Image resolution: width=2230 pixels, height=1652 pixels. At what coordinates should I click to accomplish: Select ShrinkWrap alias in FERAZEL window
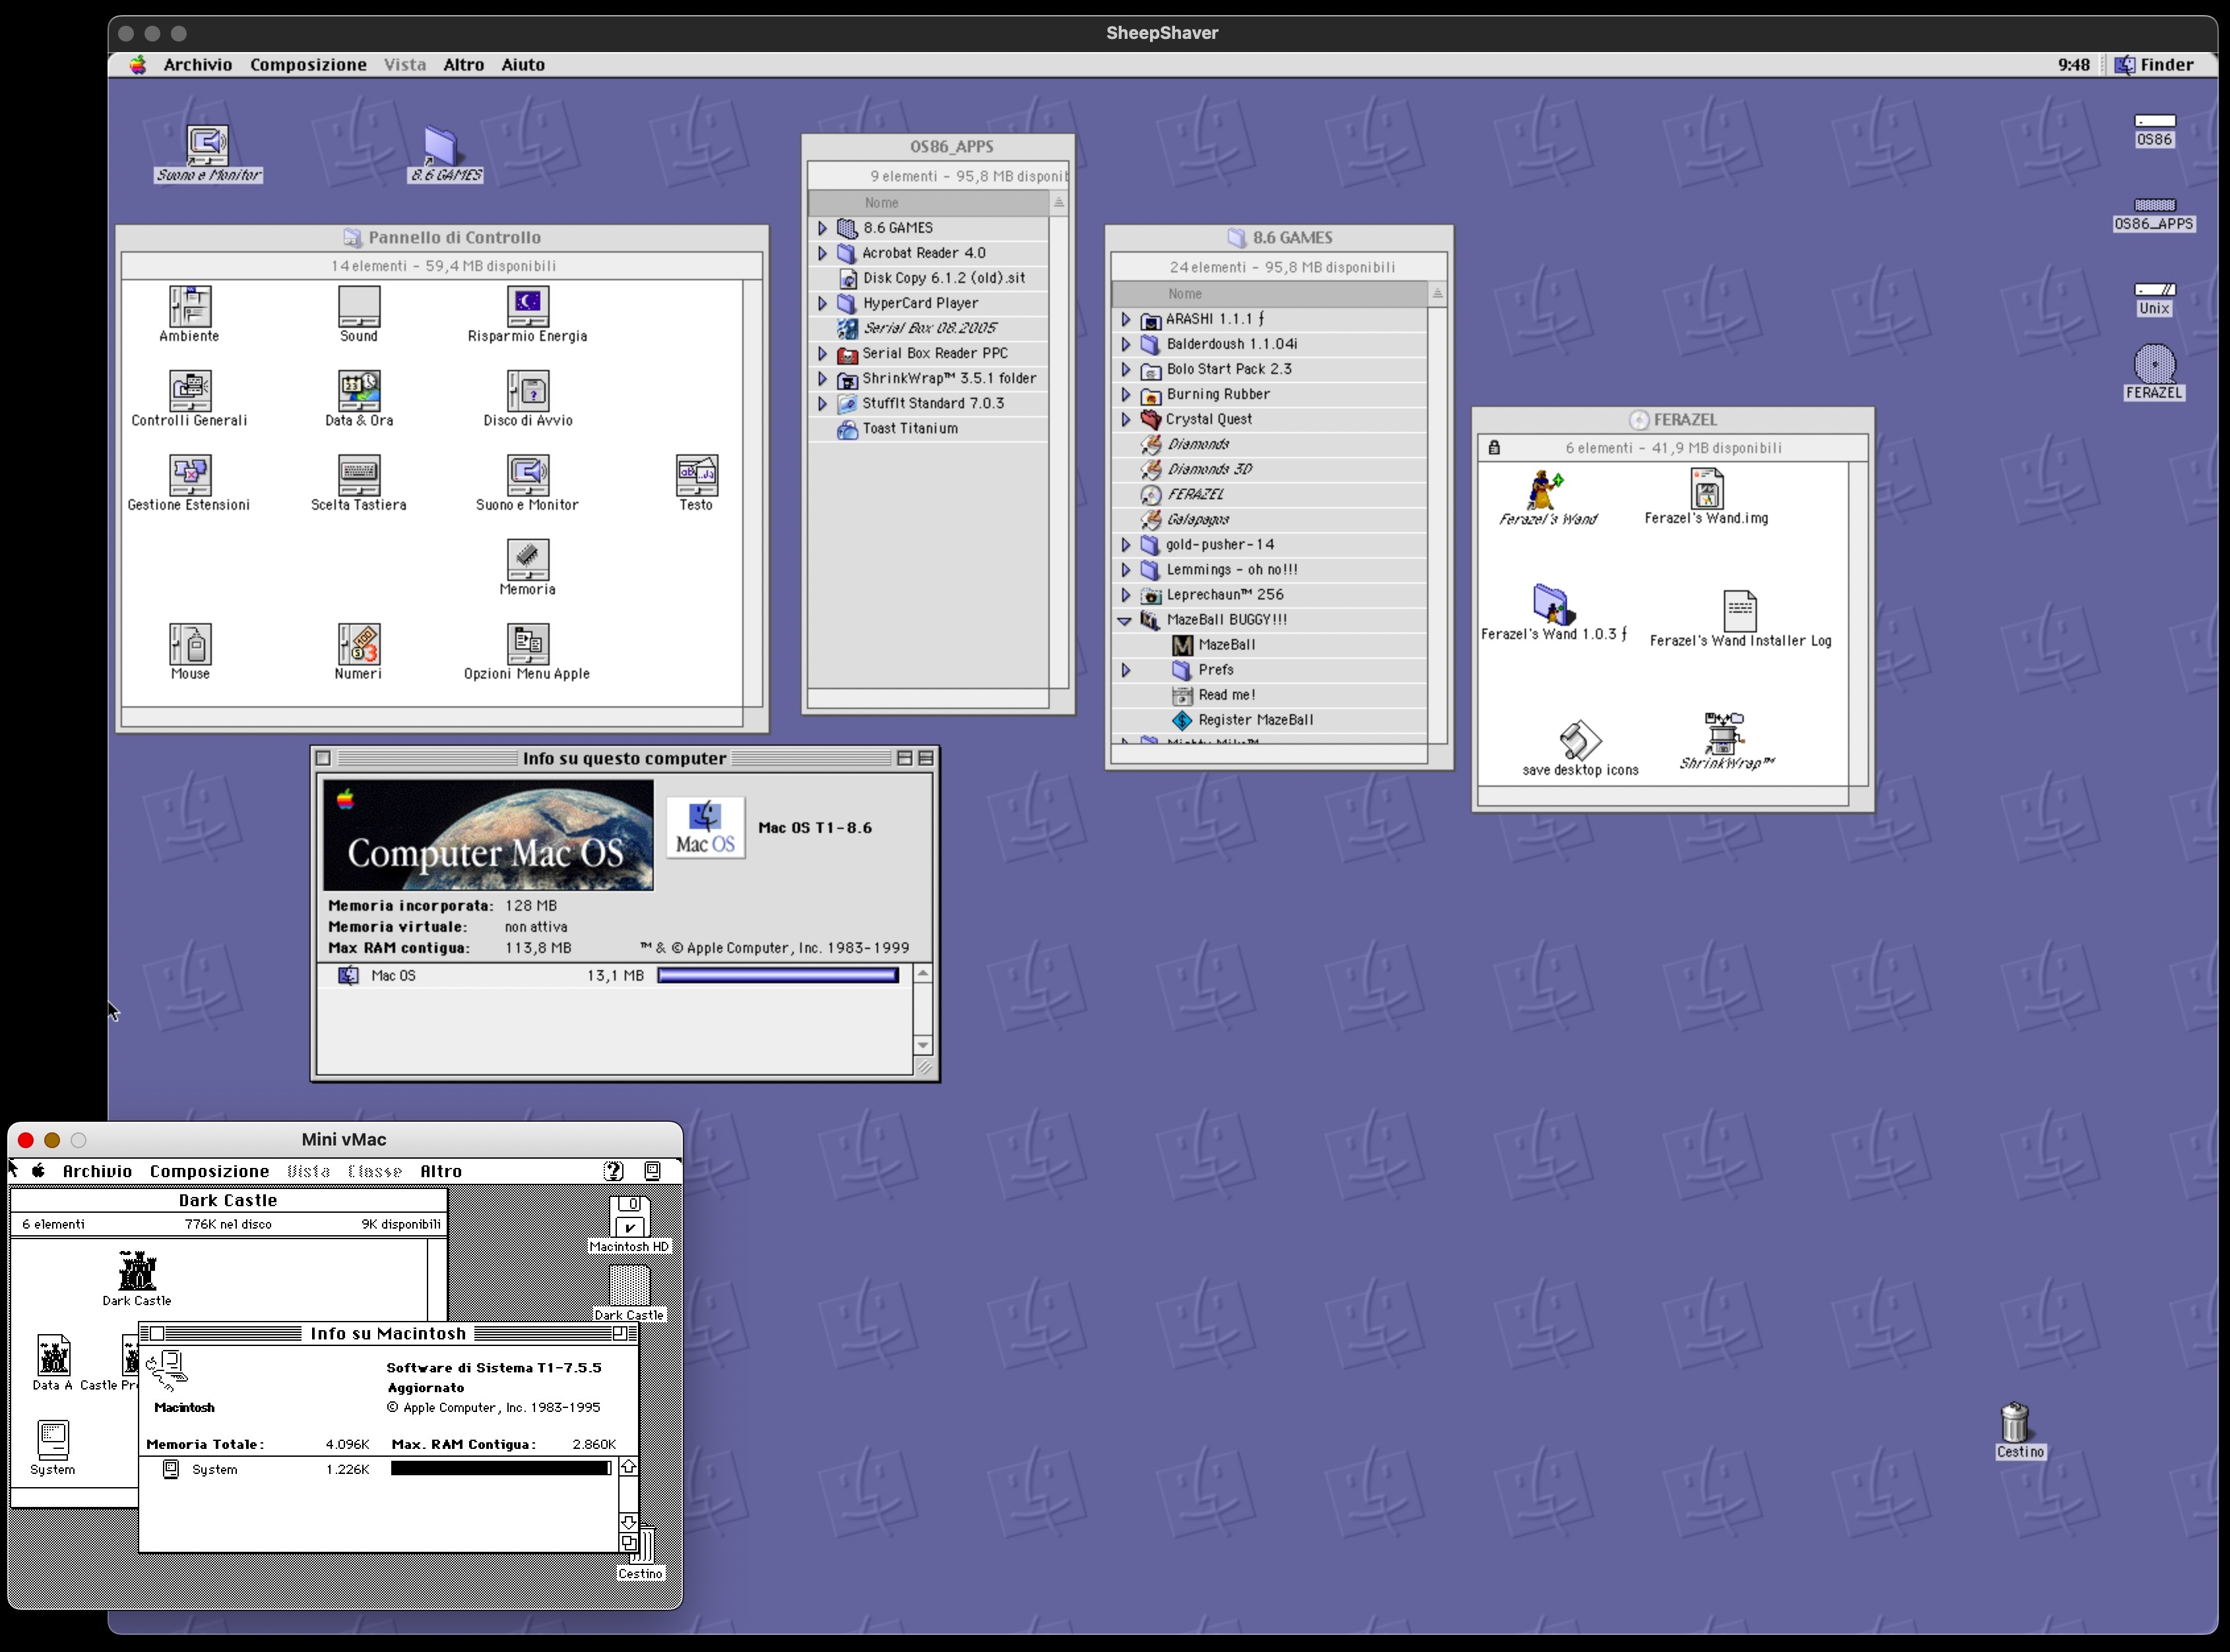(x=1724, y=733)
